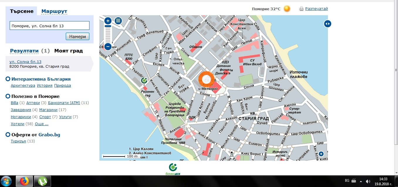
Task: Switch to the Маршрут tab
Action: coord(54,11)
